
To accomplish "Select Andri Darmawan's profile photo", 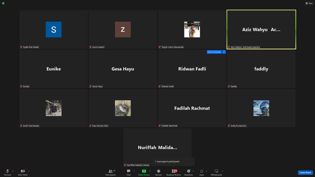I will (x=54, y=108).
